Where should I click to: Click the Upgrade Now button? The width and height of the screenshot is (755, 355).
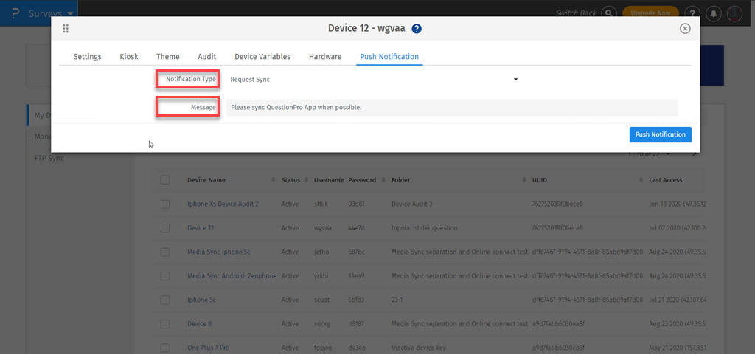point(651,13)
